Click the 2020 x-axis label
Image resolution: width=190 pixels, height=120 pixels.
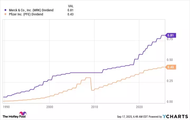(139, 107)
